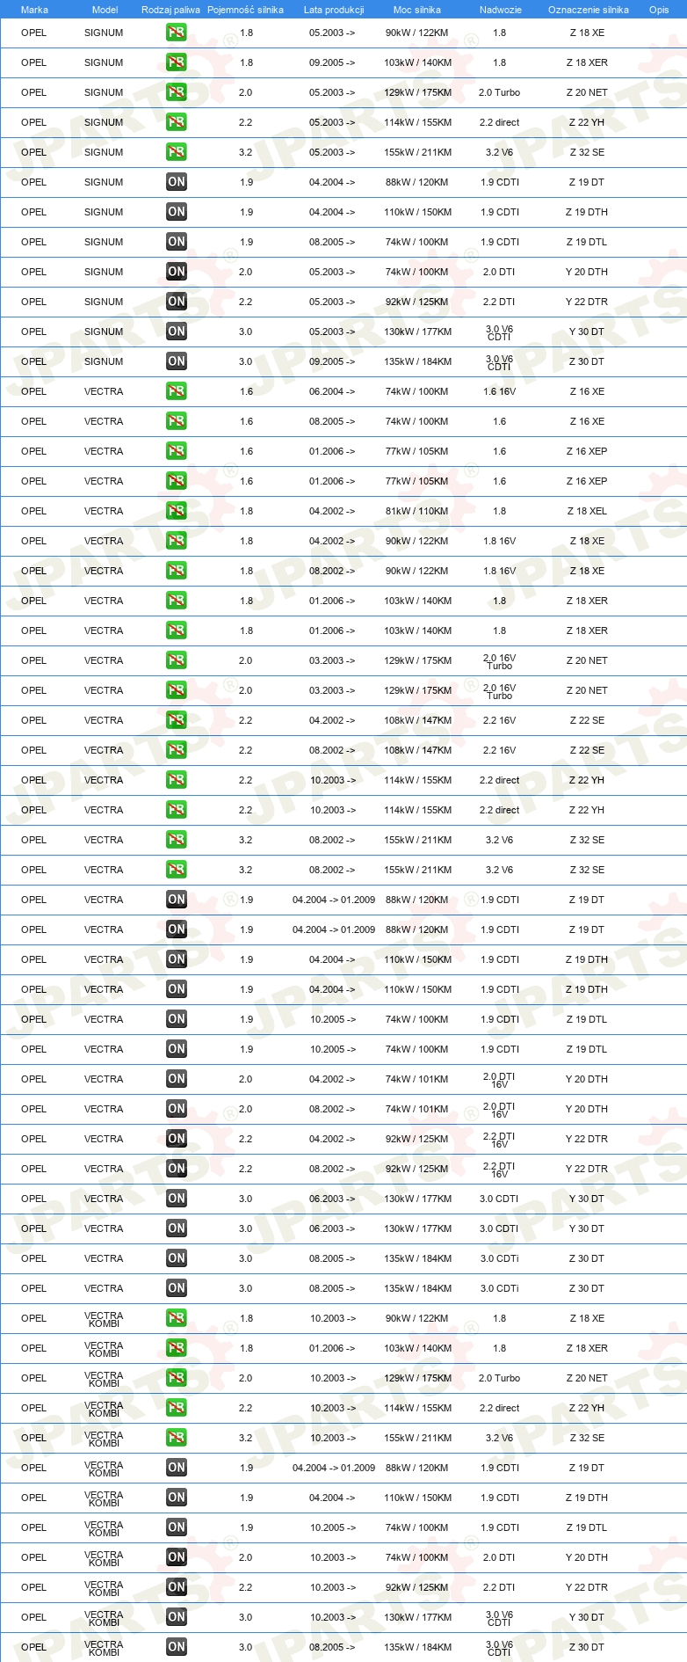Click the Rodzaj paliwa column header
The image size is (687, 1662).
(x=170, y=10)
